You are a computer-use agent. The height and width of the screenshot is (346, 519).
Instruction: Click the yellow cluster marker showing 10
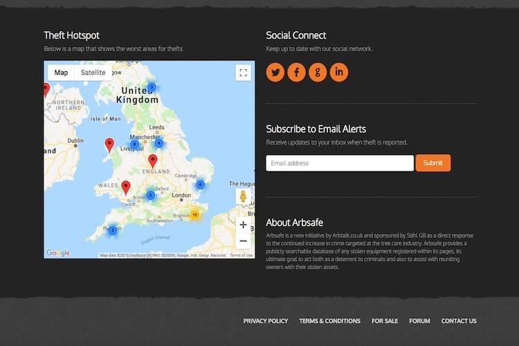tap(195, 215)
